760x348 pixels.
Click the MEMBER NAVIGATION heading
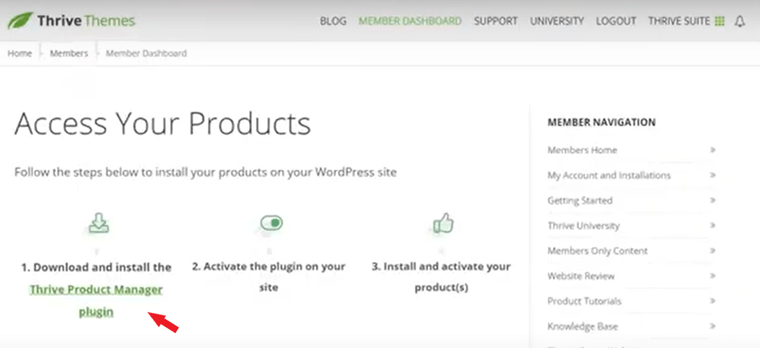(x=601, y=122)
